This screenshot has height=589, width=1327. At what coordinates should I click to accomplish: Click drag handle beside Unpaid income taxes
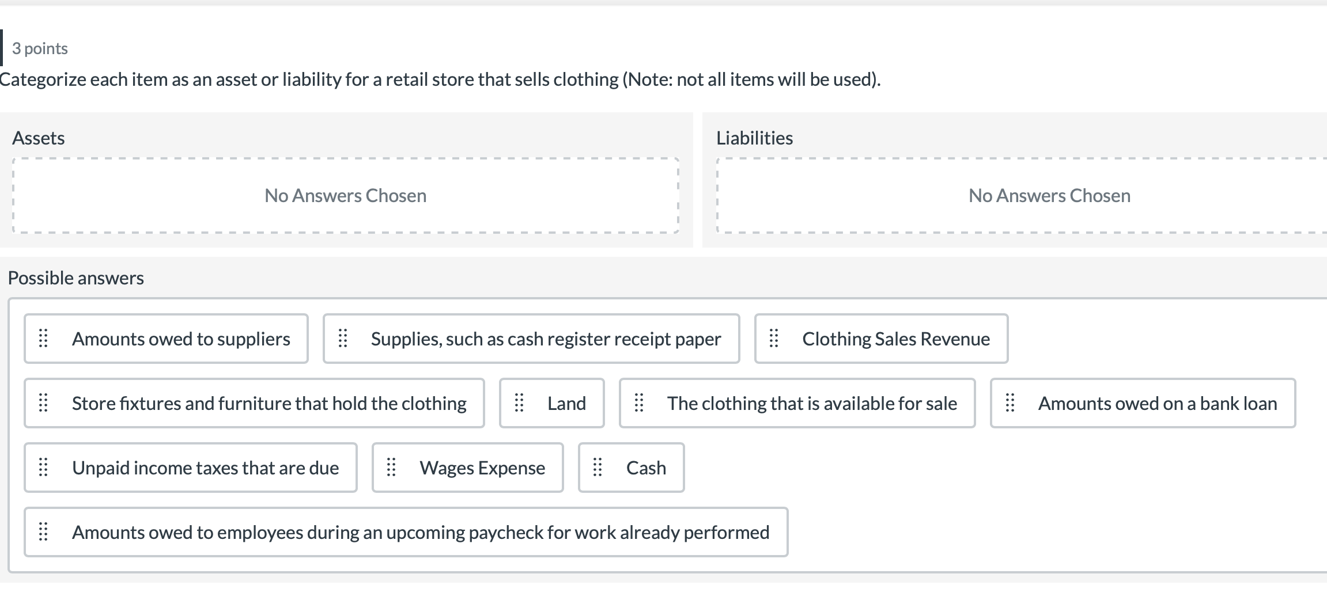pos(43,468)
